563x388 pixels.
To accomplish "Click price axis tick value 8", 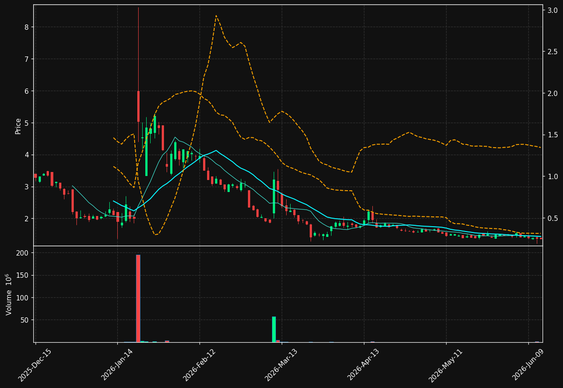I will (26, 27).
